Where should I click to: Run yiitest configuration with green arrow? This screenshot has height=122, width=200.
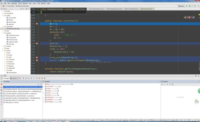pos(187,6)
